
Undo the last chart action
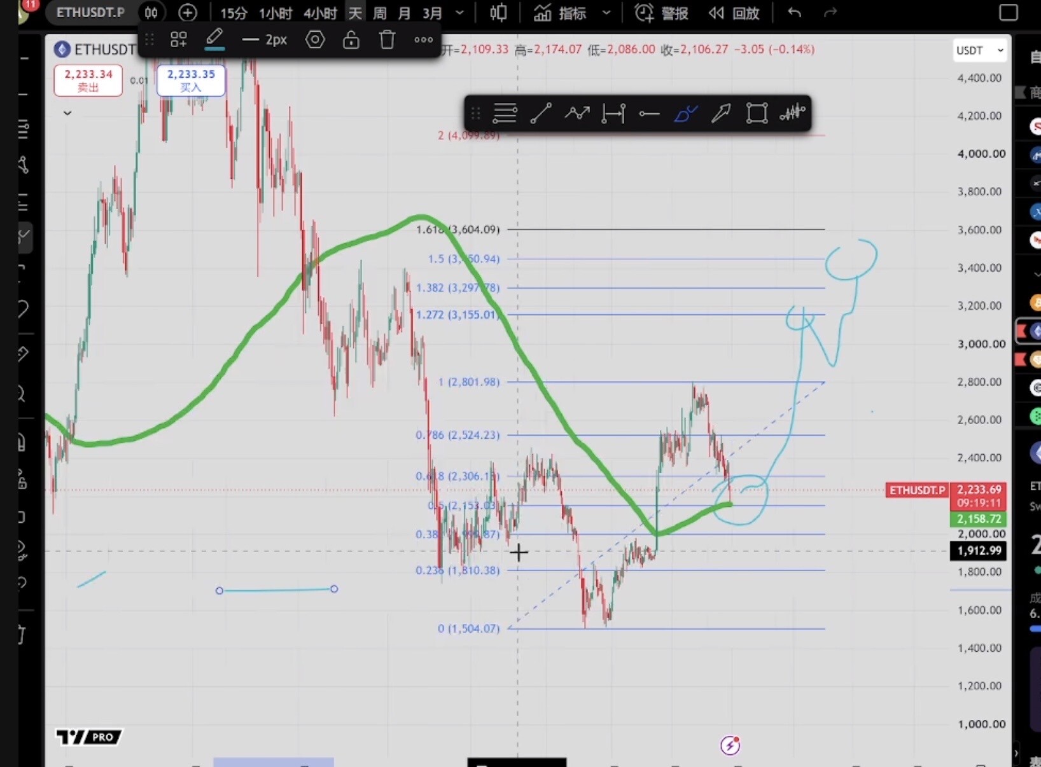pyautogui.click(x=794, y=13)
